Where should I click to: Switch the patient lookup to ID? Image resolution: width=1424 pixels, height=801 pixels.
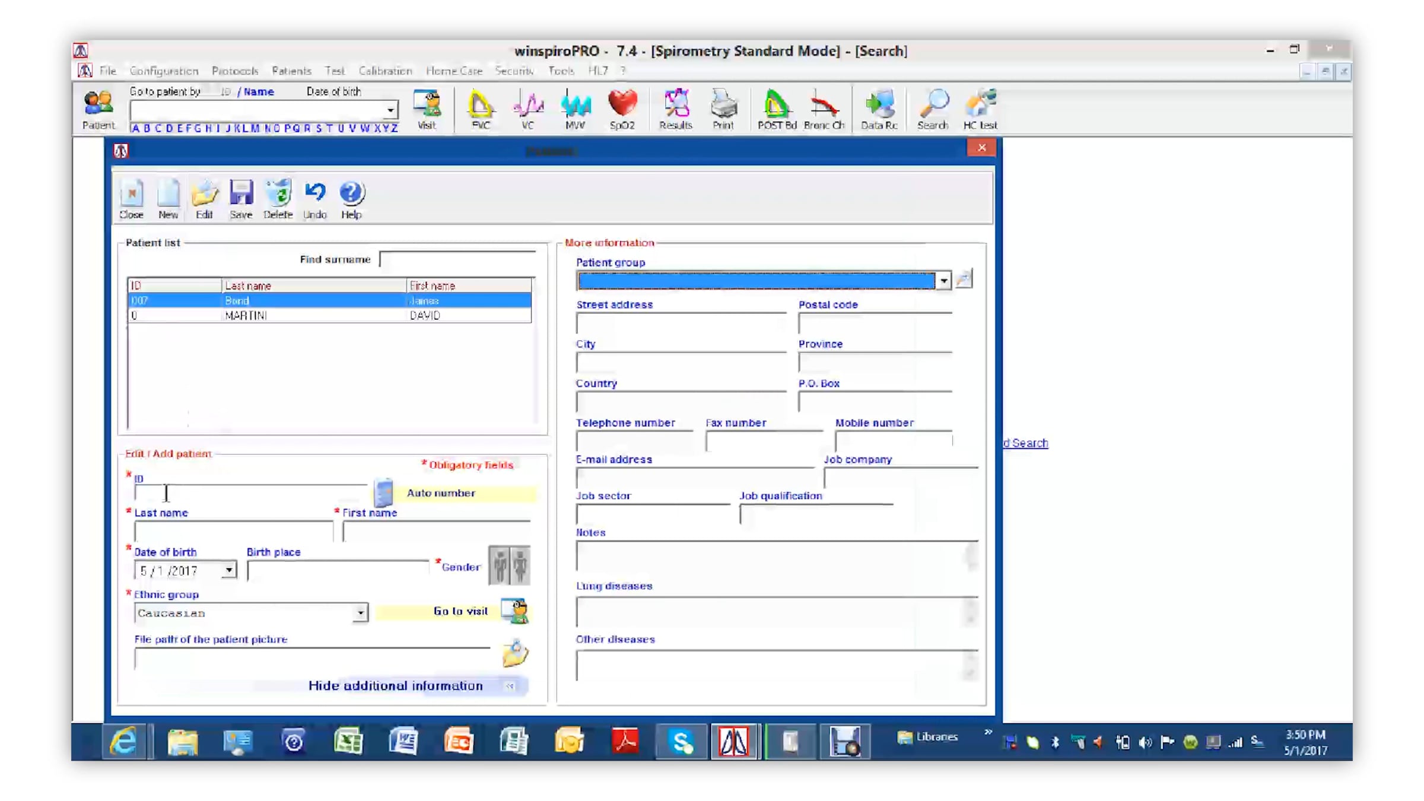(225, 92)
